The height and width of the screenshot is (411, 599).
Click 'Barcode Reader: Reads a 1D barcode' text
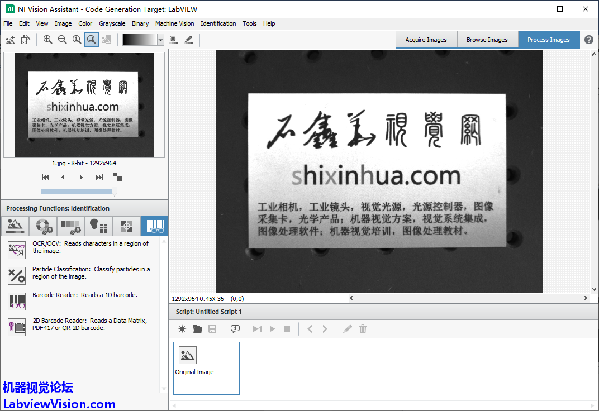pyautogui.click(x=85, y=295)
